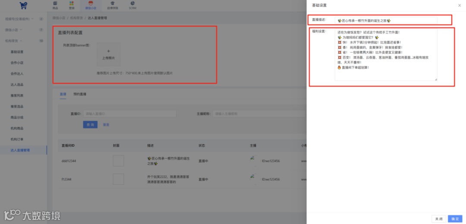Click the f12344 live room ID cell
The image size is (466, 224).
click(x=66, y=180)
